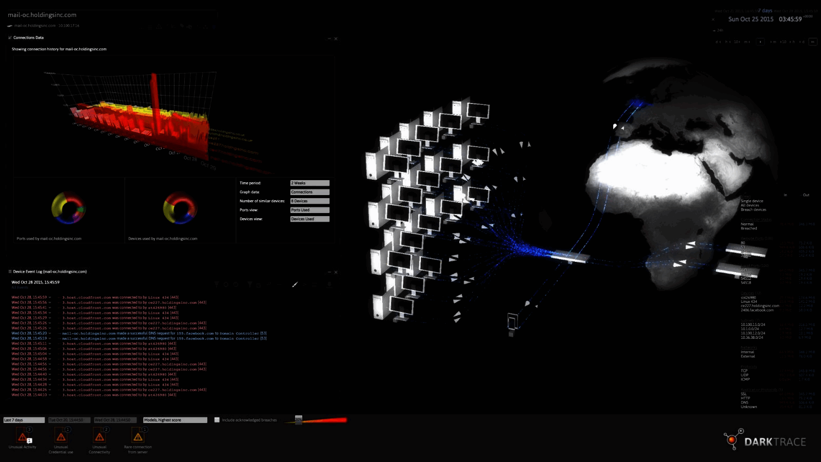Image resolution: width=821 pixels, height=462 pixels.
Task: Select subnet 10.1.0.0/24
Action: [750, 329]
